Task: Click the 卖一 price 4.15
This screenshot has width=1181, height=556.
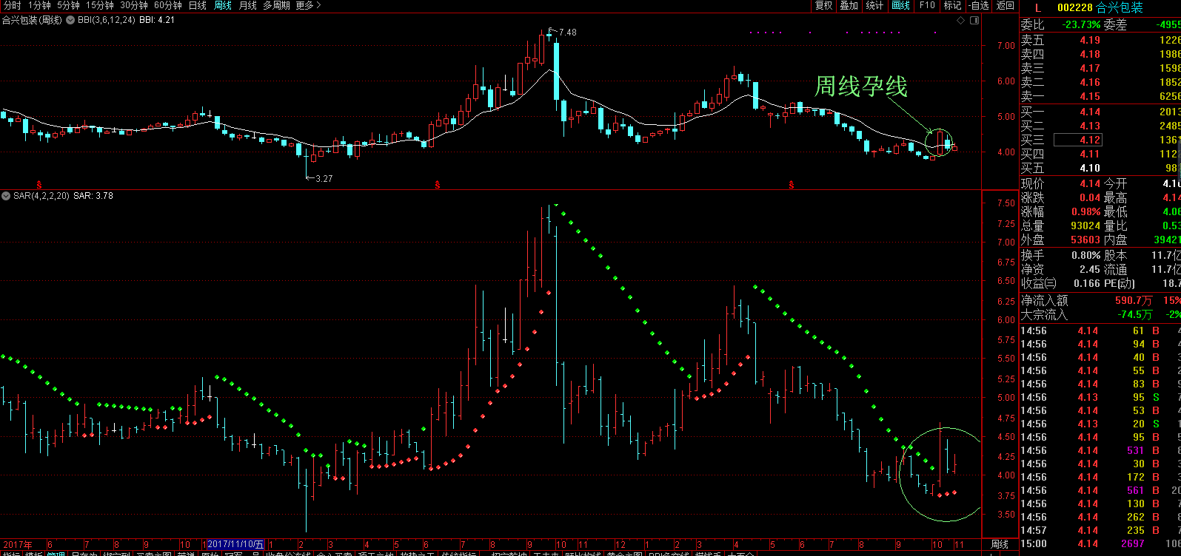Action: [x=1090, y=96]
